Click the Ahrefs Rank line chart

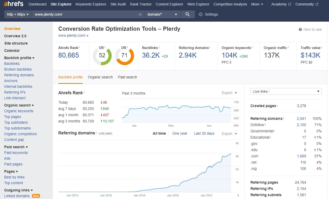point(177,111)
